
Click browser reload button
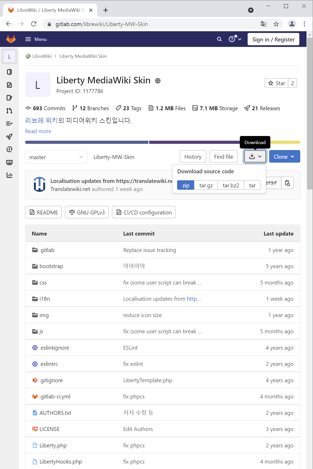34,24
